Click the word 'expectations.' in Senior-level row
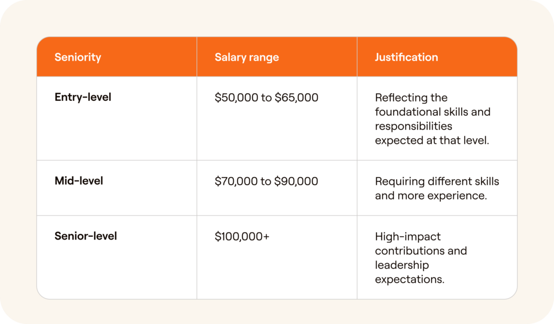This screenshot has height=324, width=554. (x=410, y=280)
